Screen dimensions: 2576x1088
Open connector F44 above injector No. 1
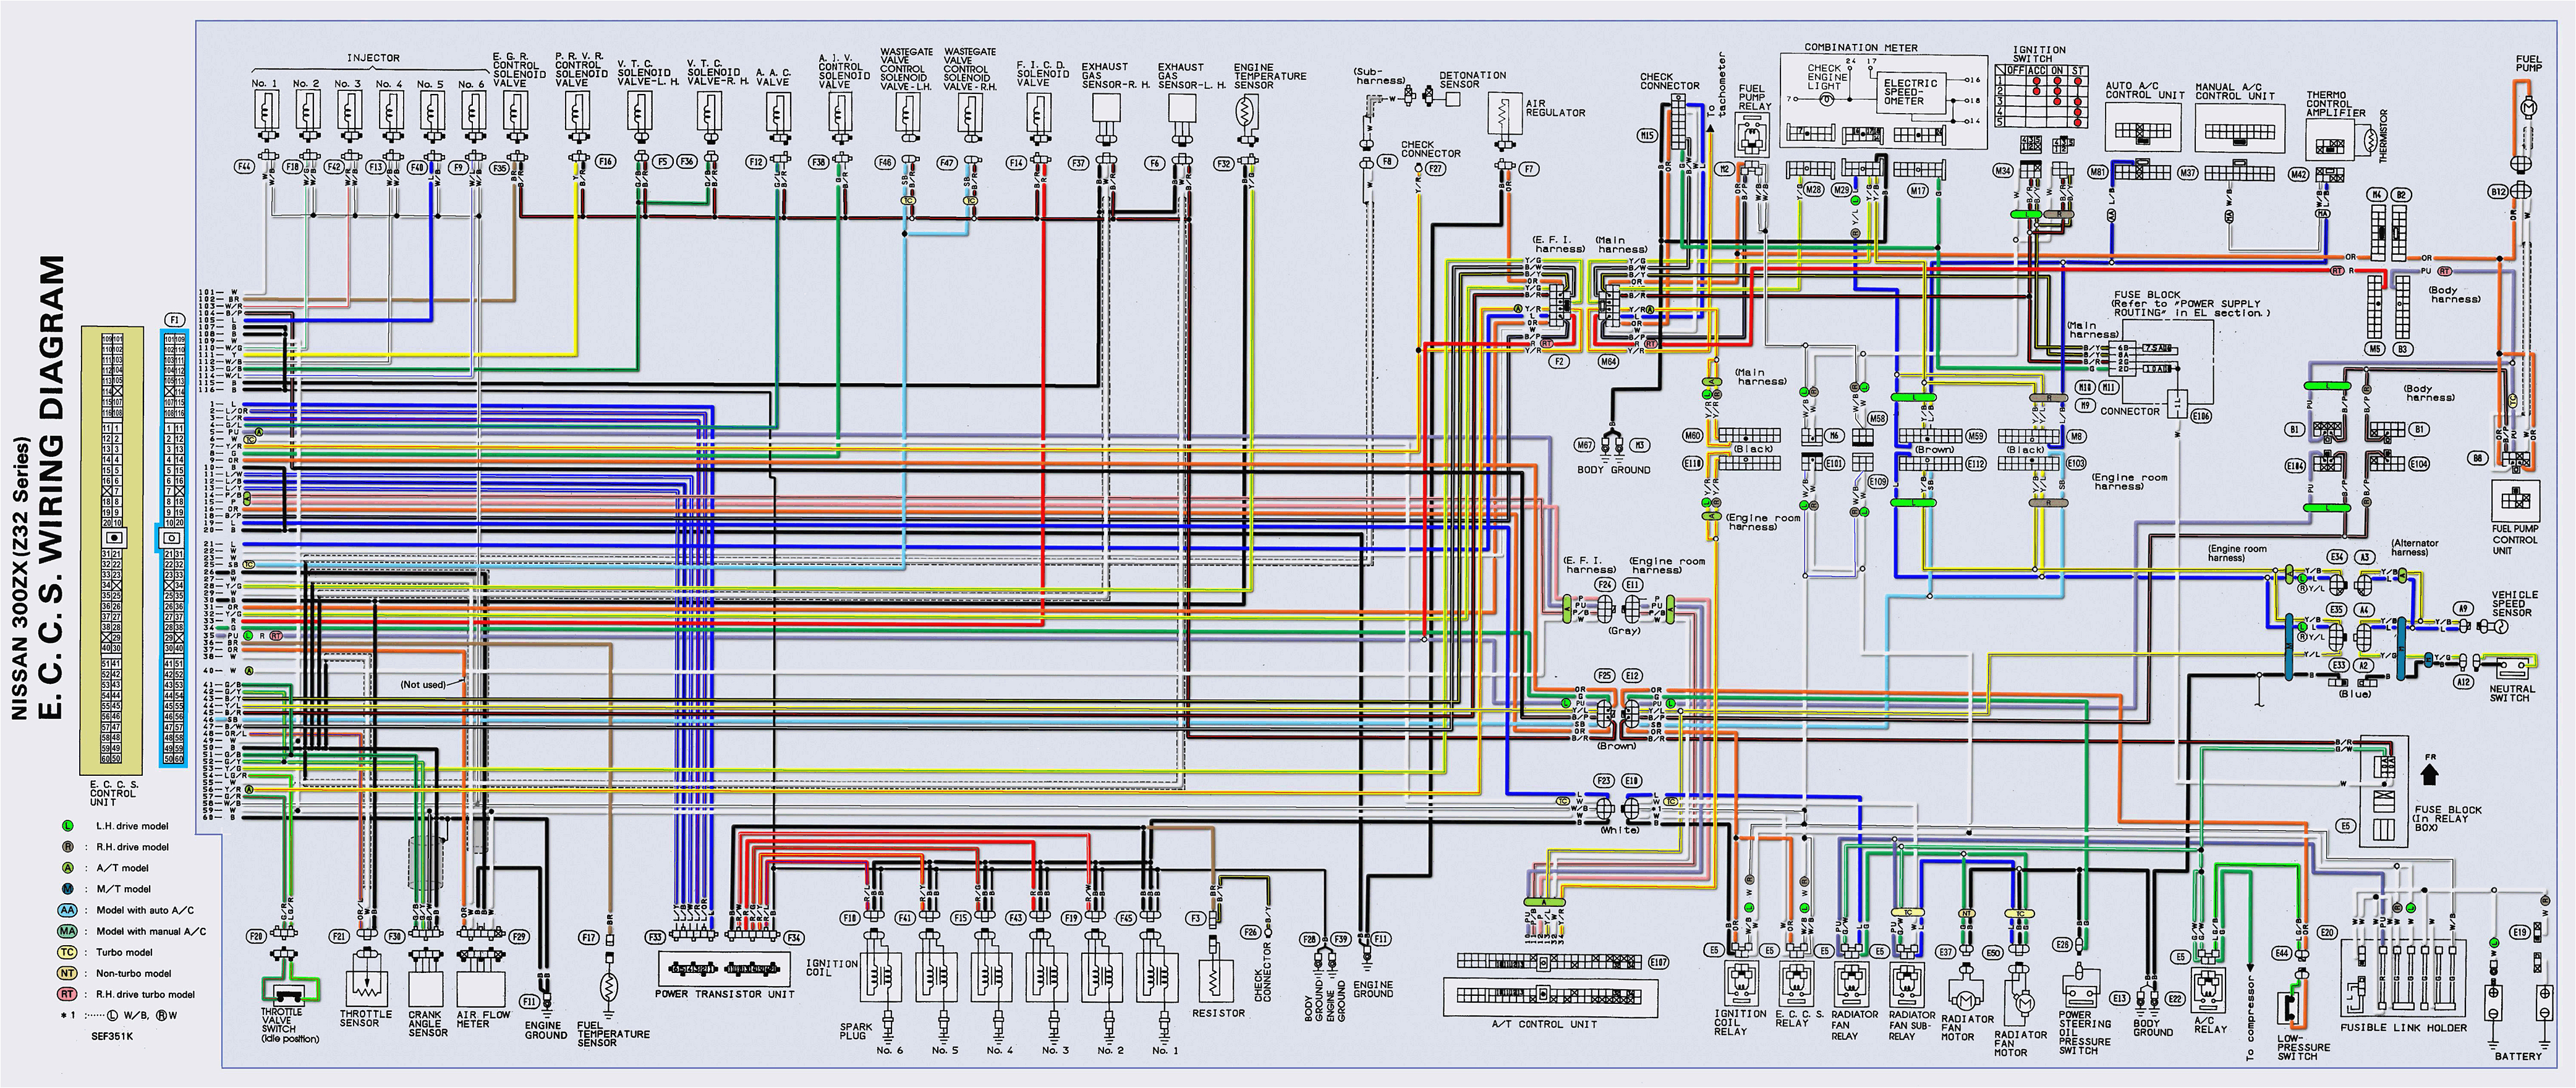(x=246, y=166)
